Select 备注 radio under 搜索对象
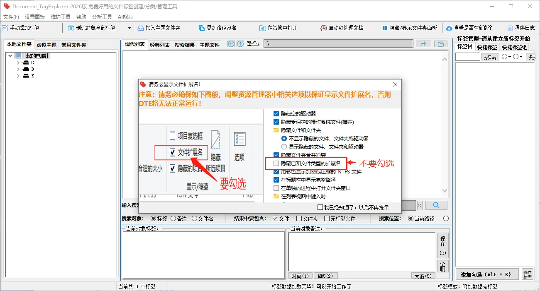540x291 pixels. coord(173,218)
